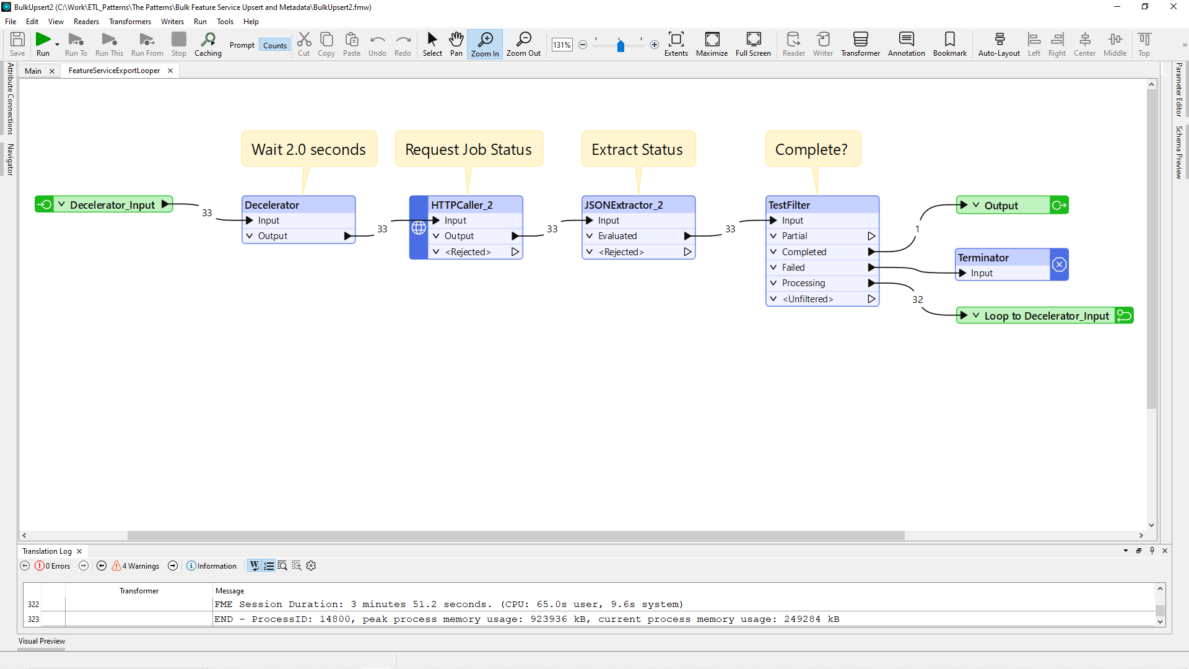Image resolution: width=1189 pixels, height=669 pixels.
Task: Switch to the Main tab
Action: coord(32,71)
